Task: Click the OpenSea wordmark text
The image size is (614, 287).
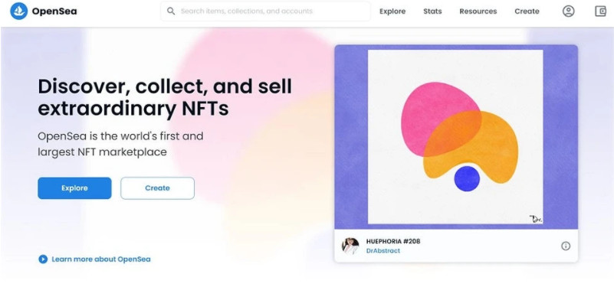Action: click(x=54, y=11)
